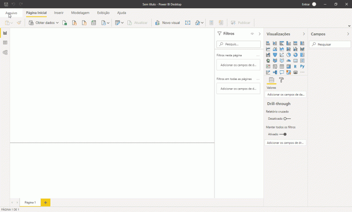Image resolution: width=352 pixels, height=212 pixels.
Task: Open the Report view in left sidebar
Action: [5, 33]
